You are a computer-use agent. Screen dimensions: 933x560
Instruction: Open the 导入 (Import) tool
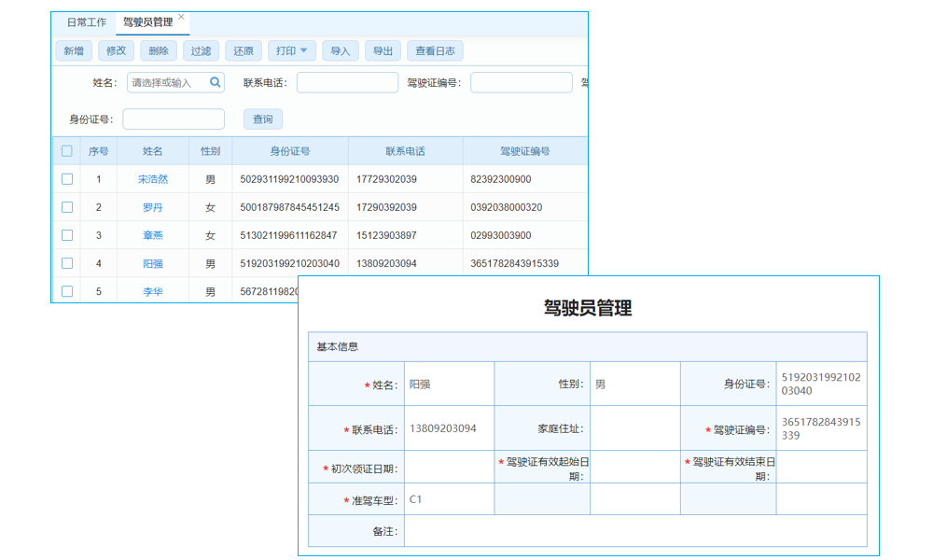coord(340,50)
